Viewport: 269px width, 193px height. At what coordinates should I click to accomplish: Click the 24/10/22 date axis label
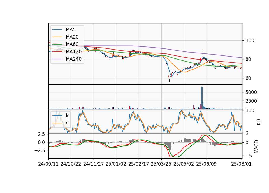pos(71,164)
